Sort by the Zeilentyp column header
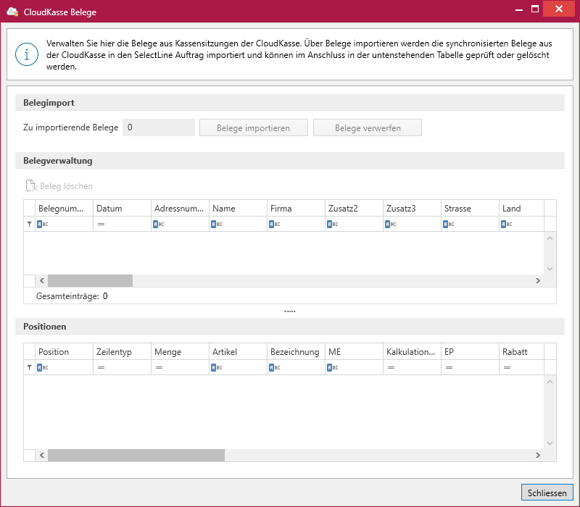 122,351
